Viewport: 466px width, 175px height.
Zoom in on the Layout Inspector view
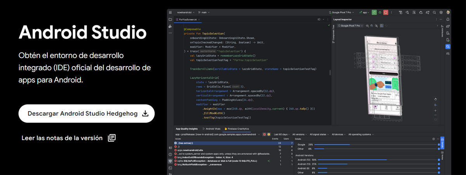click(x=435, y=110)
